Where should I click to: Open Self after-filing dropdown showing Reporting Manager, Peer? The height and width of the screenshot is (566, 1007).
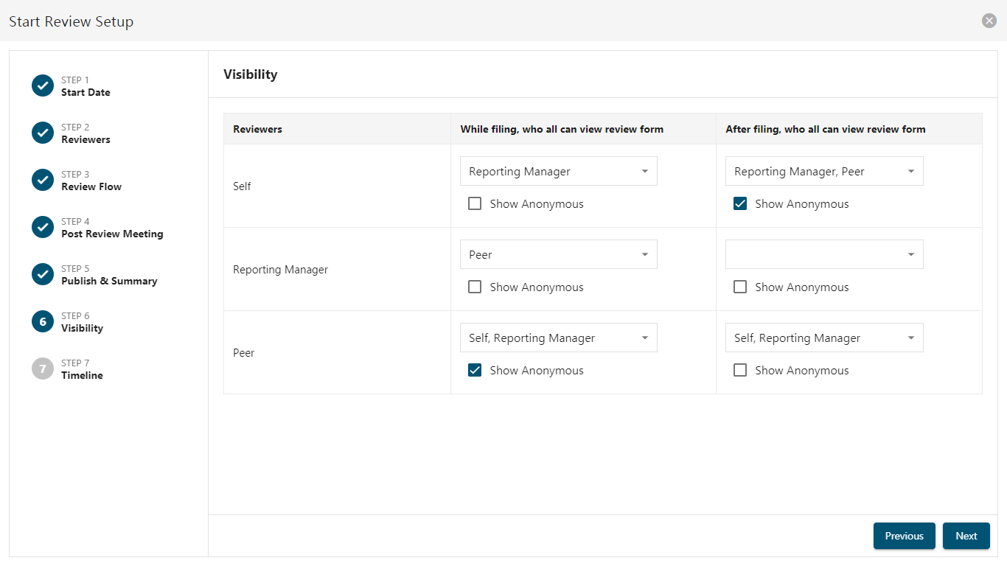tap(824, 171)
